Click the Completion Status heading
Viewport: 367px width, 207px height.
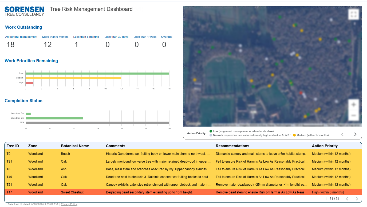(23, 101)
